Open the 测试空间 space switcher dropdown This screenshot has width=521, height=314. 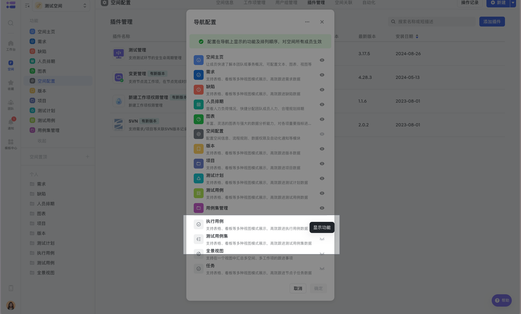(x=61, y=6)
